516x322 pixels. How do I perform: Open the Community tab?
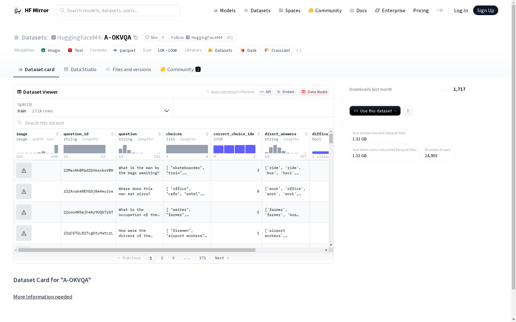coord(180,70)
